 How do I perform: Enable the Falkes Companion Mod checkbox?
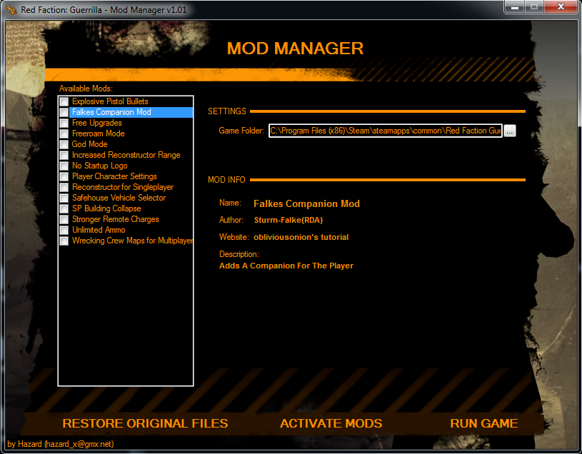click(x=64, y=112)
